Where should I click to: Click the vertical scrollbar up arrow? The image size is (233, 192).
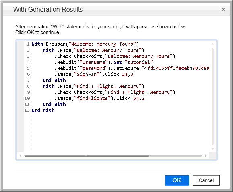pos(212,44)
